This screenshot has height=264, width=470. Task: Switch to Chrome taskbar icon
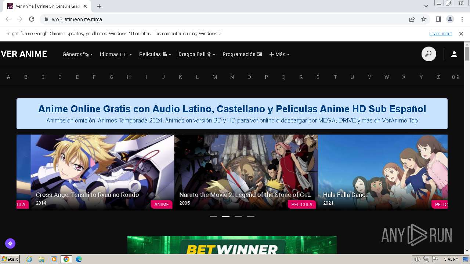[66, 259]
